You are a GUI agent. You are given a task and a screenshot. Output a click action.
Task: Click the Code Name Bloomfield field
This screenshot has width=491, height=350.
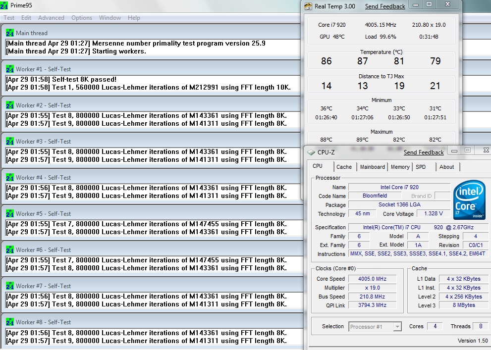click(x=375, y=196)
